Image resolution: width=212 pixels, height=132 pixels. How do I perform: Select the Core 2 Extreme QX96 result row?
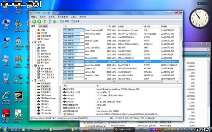121,30
